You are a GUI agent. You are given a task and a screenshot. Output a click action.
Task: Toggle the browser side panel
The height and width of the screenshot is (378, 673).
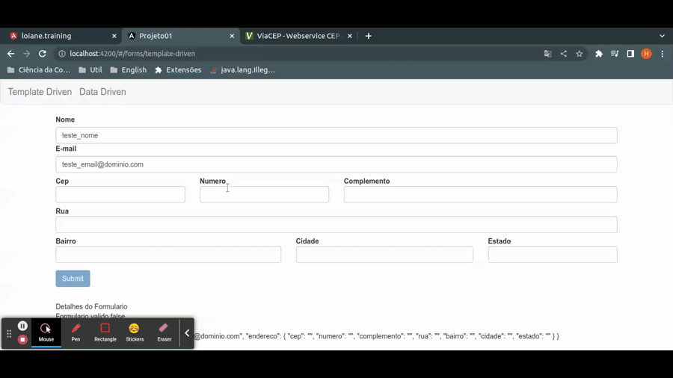630,54
